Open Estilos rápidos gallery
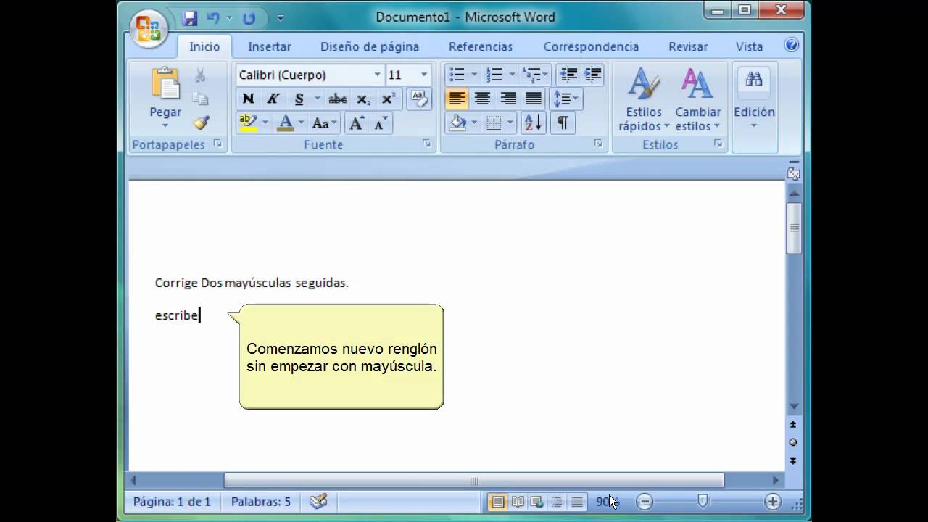Viewport: 928px width, 522px height. coord(644,99)
